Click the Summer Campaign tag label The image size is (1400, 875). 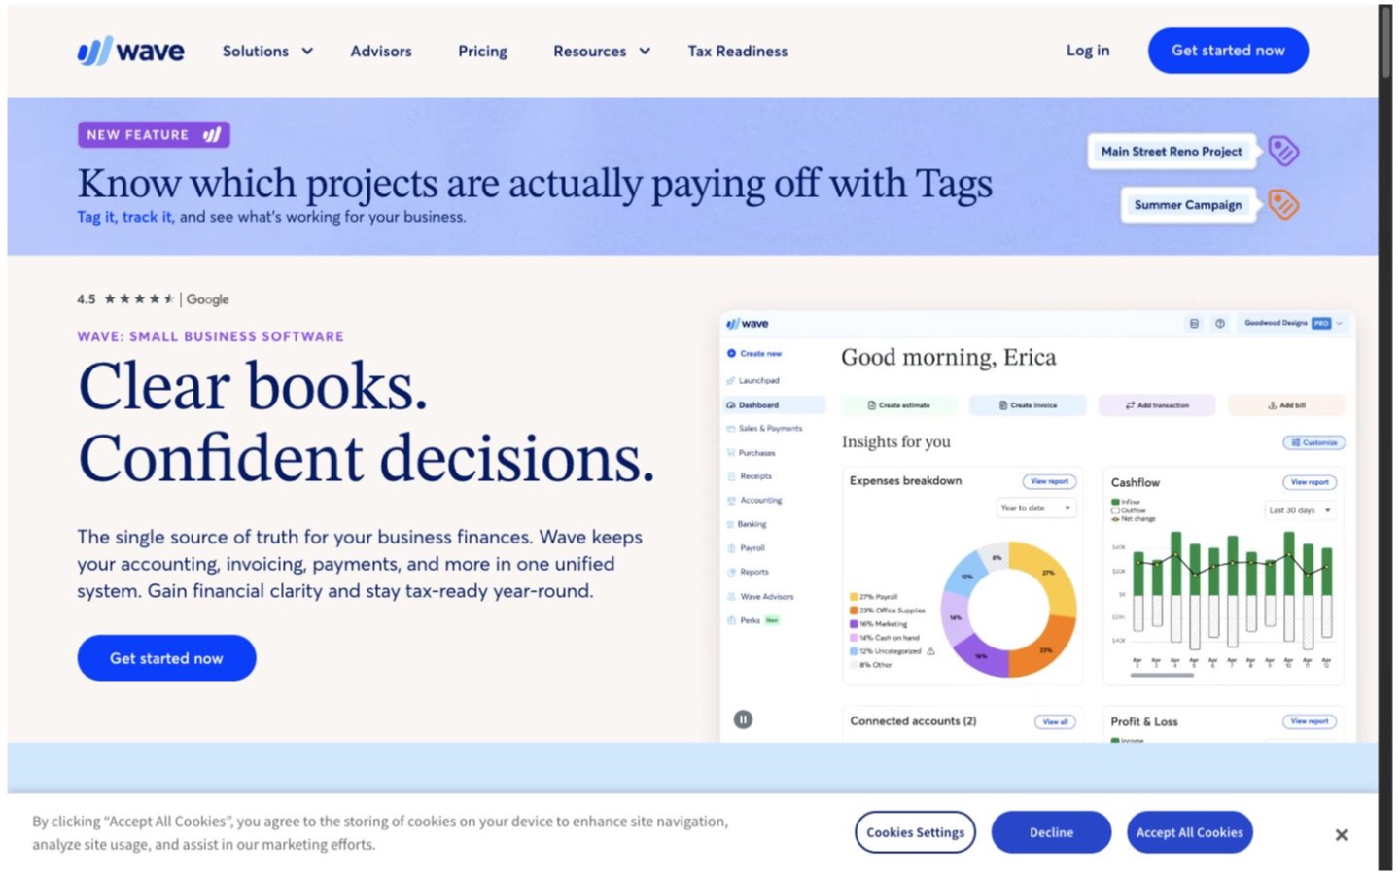1188,204
